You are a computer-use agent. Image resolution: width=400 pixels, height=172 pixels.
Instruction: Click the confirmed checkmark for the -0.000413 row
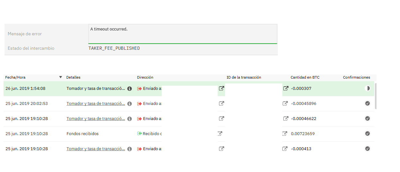(x=368, y=149)
